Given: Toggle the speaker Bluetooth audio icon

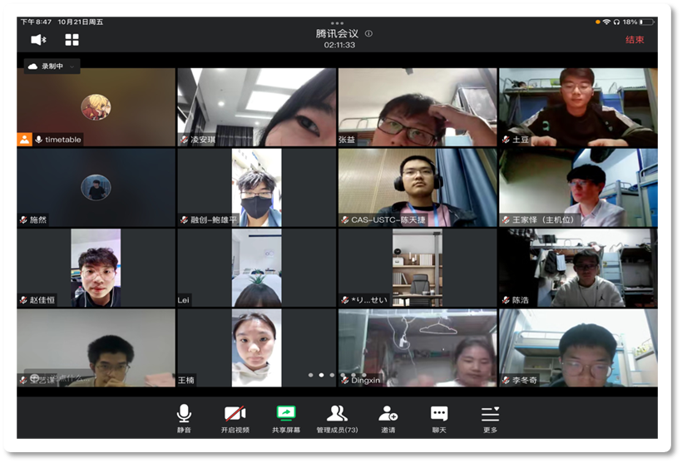Looking at the screenshot, I should (x=38, y=39).
